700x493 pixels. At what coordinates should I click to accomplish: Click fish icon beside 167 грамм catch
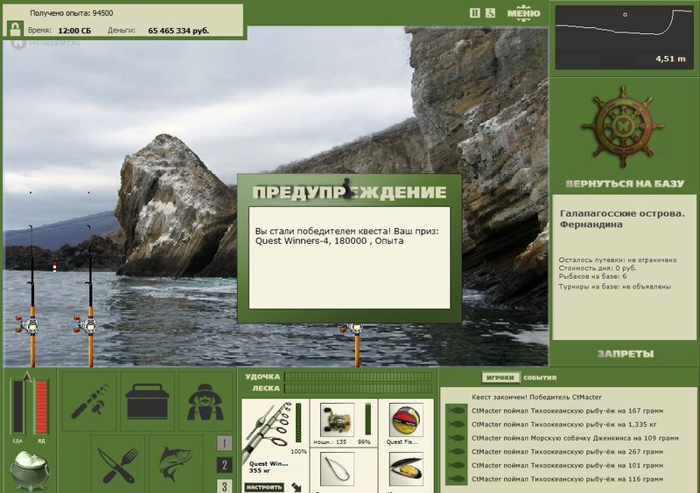[x=456, y=411]
